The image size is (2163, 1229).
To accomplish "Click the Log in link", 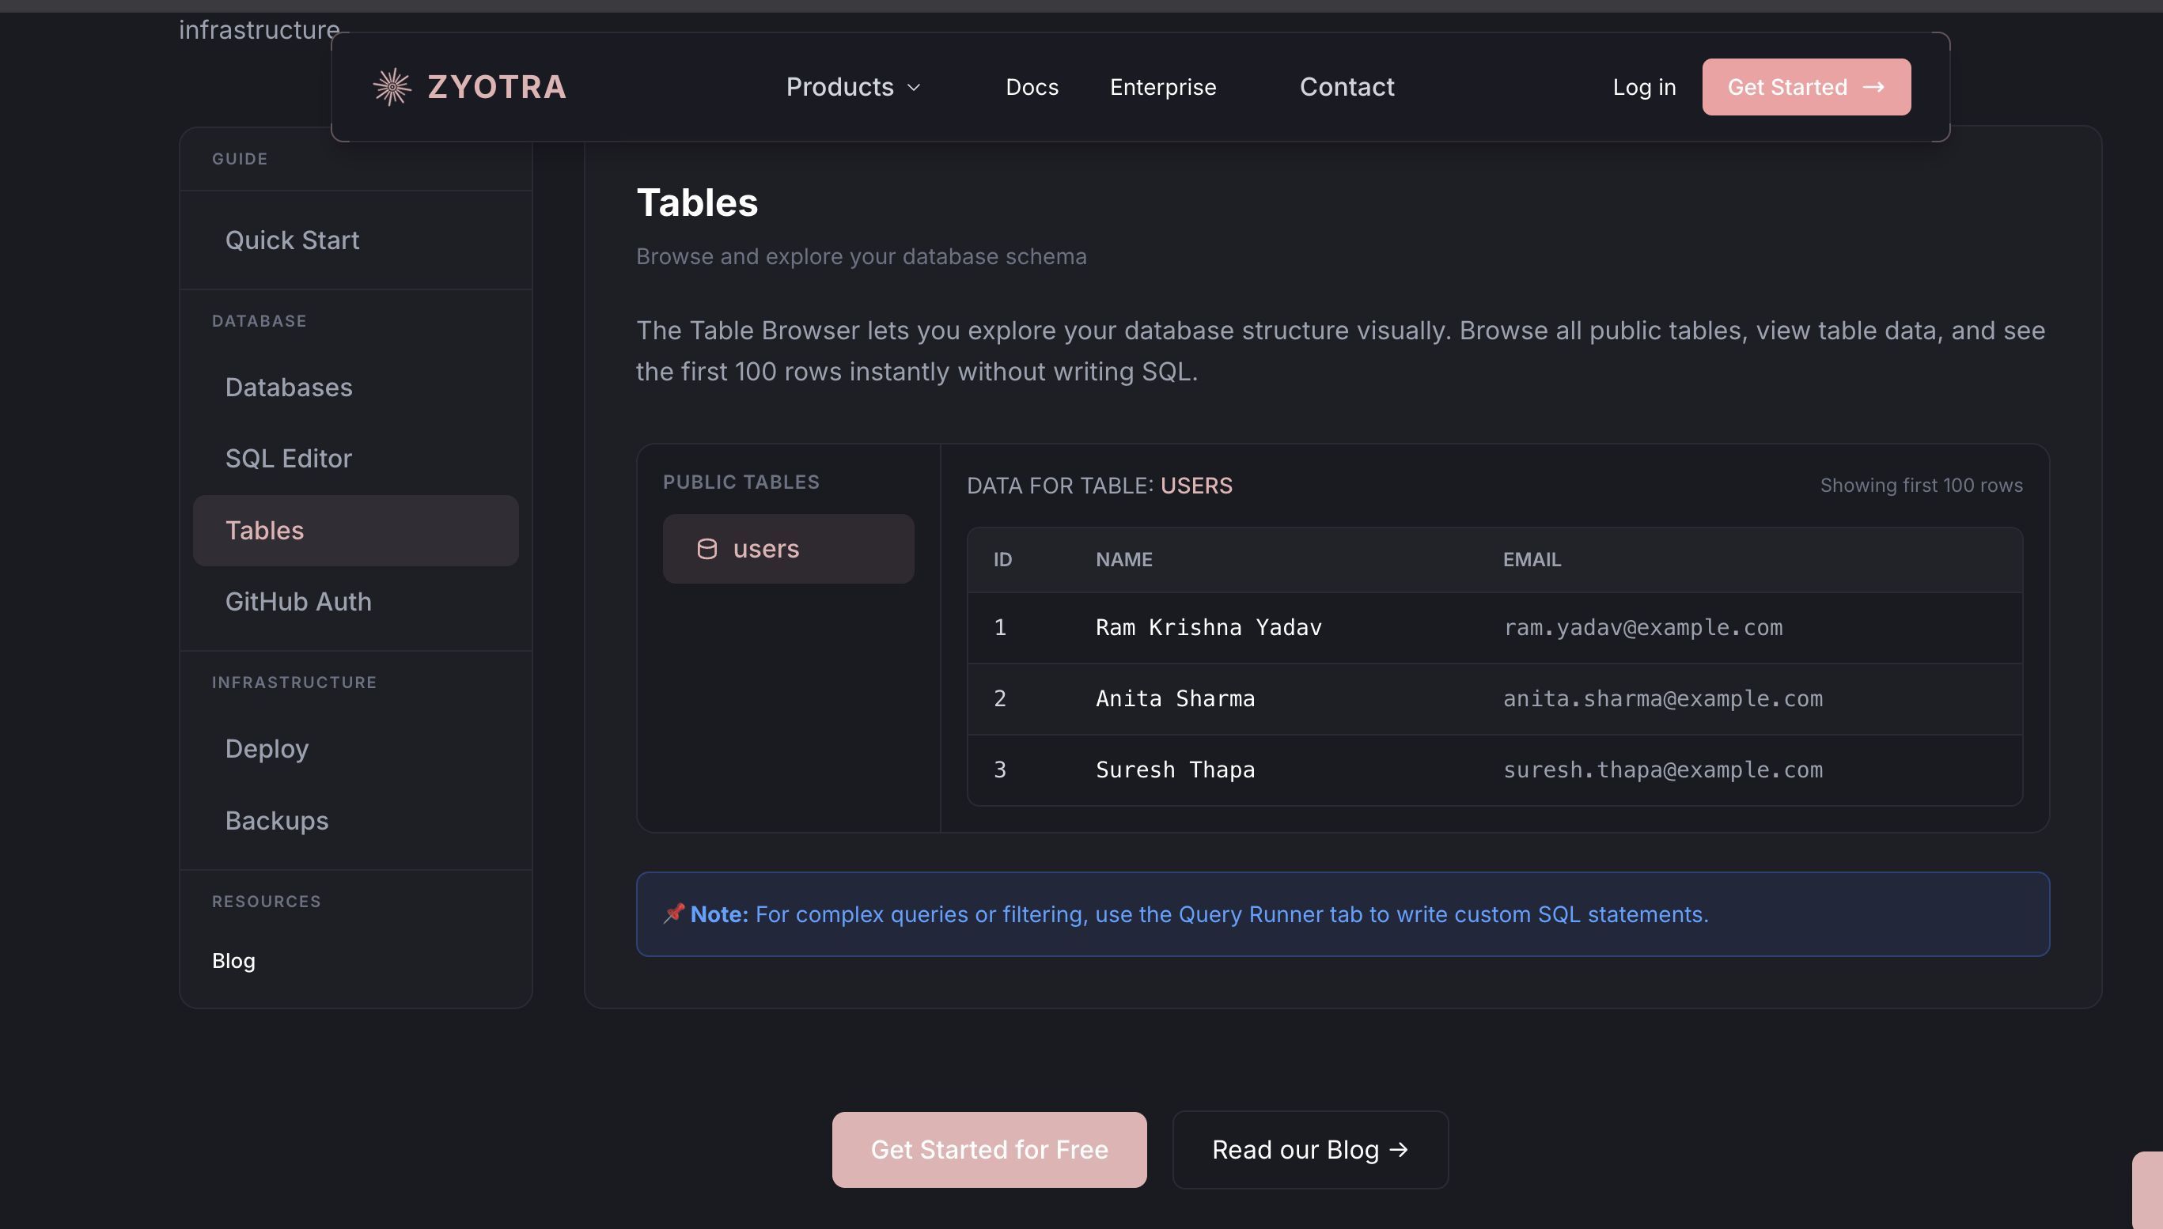I will coord(1644,86).
